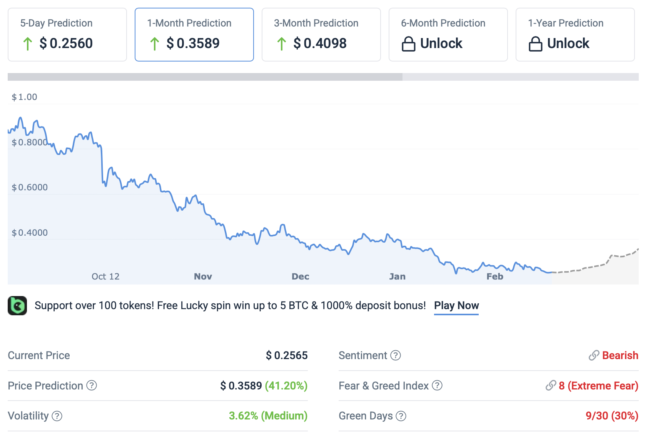Click the green promo logo icon
Image resolution: width=648 pixels, height=436 pixels.
(x=17, y=306)
